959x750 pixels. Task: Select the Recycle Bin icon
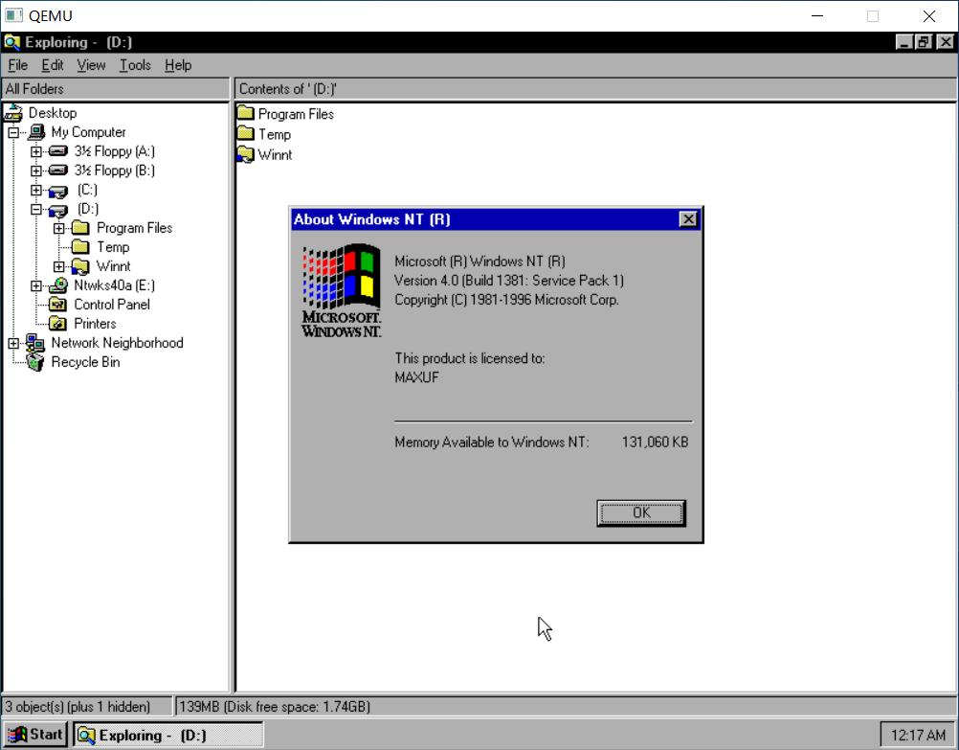[x=86, y=362]
